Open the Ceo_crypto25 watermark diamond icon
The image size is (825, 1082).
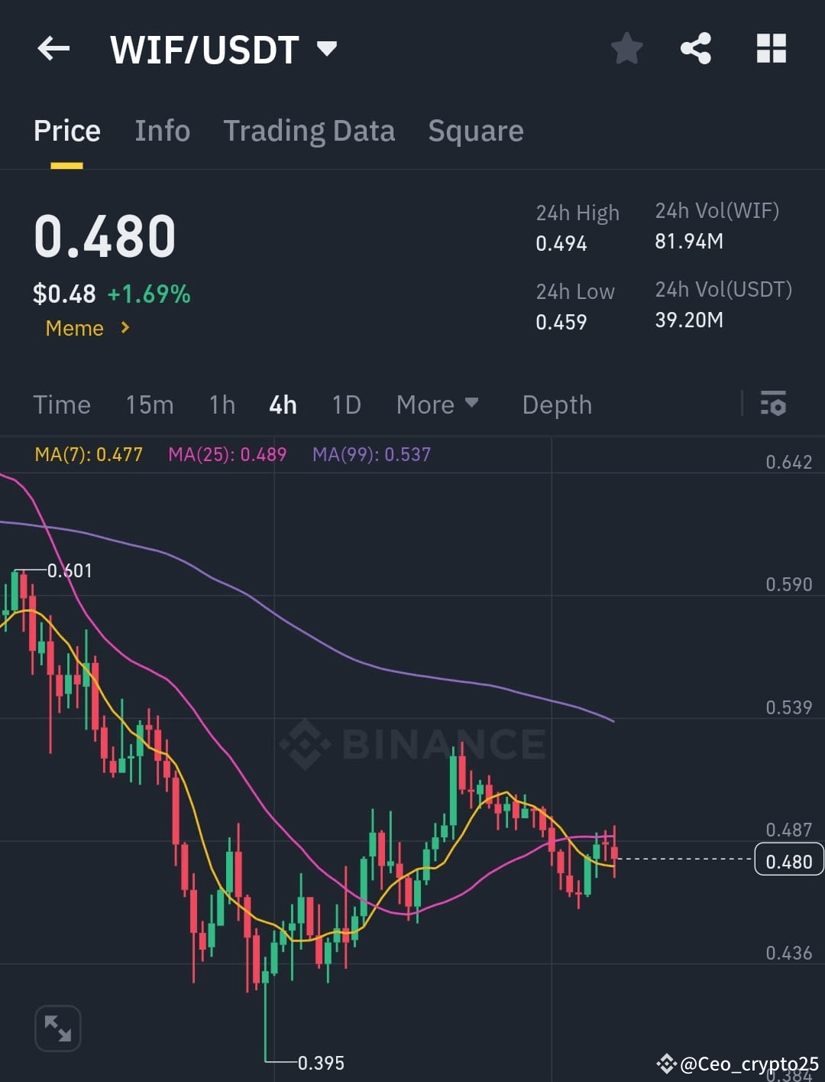coord(667,1063)
